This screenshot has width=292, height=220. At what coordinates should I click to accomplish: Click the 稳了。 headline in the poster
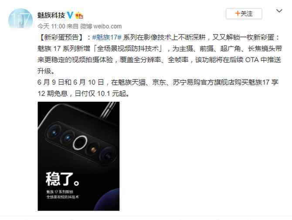(x=63, y=179)
